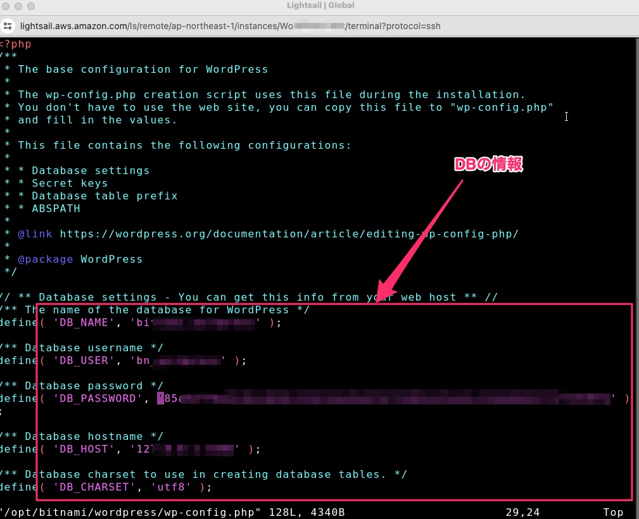639x519 pixels.
Task: Click the 'DB_CHARSET' define constant
Action: pos(94,487)
